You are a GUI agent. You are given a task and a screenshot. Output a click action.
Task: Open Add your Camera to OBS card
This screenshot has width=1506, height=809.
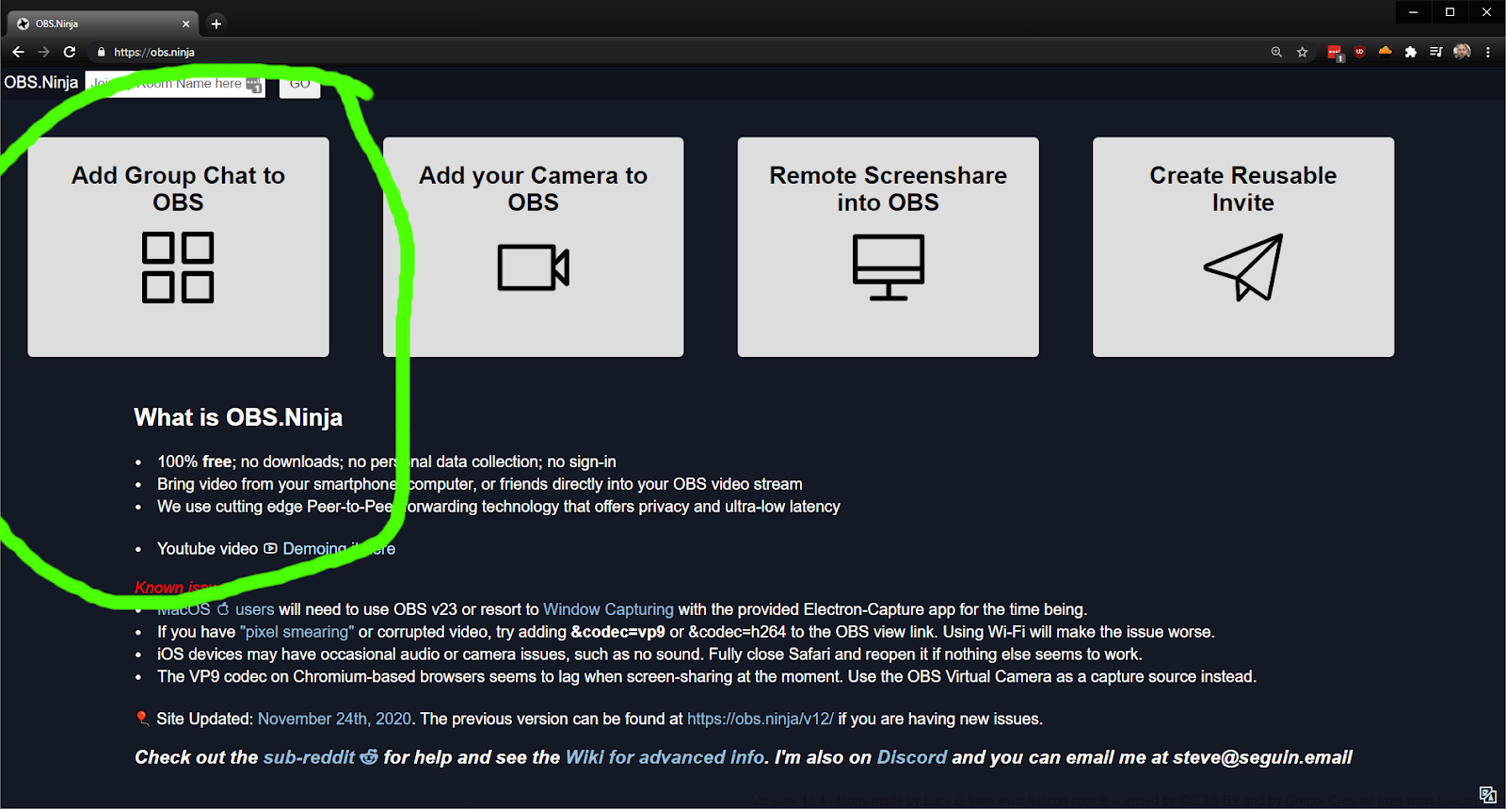[533, 247]
